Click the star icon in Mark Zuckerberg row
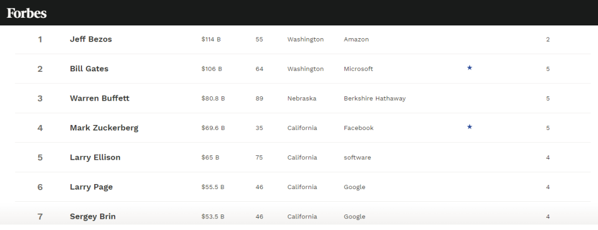This screenshot has height=230, width=598. tap(470, 127)
